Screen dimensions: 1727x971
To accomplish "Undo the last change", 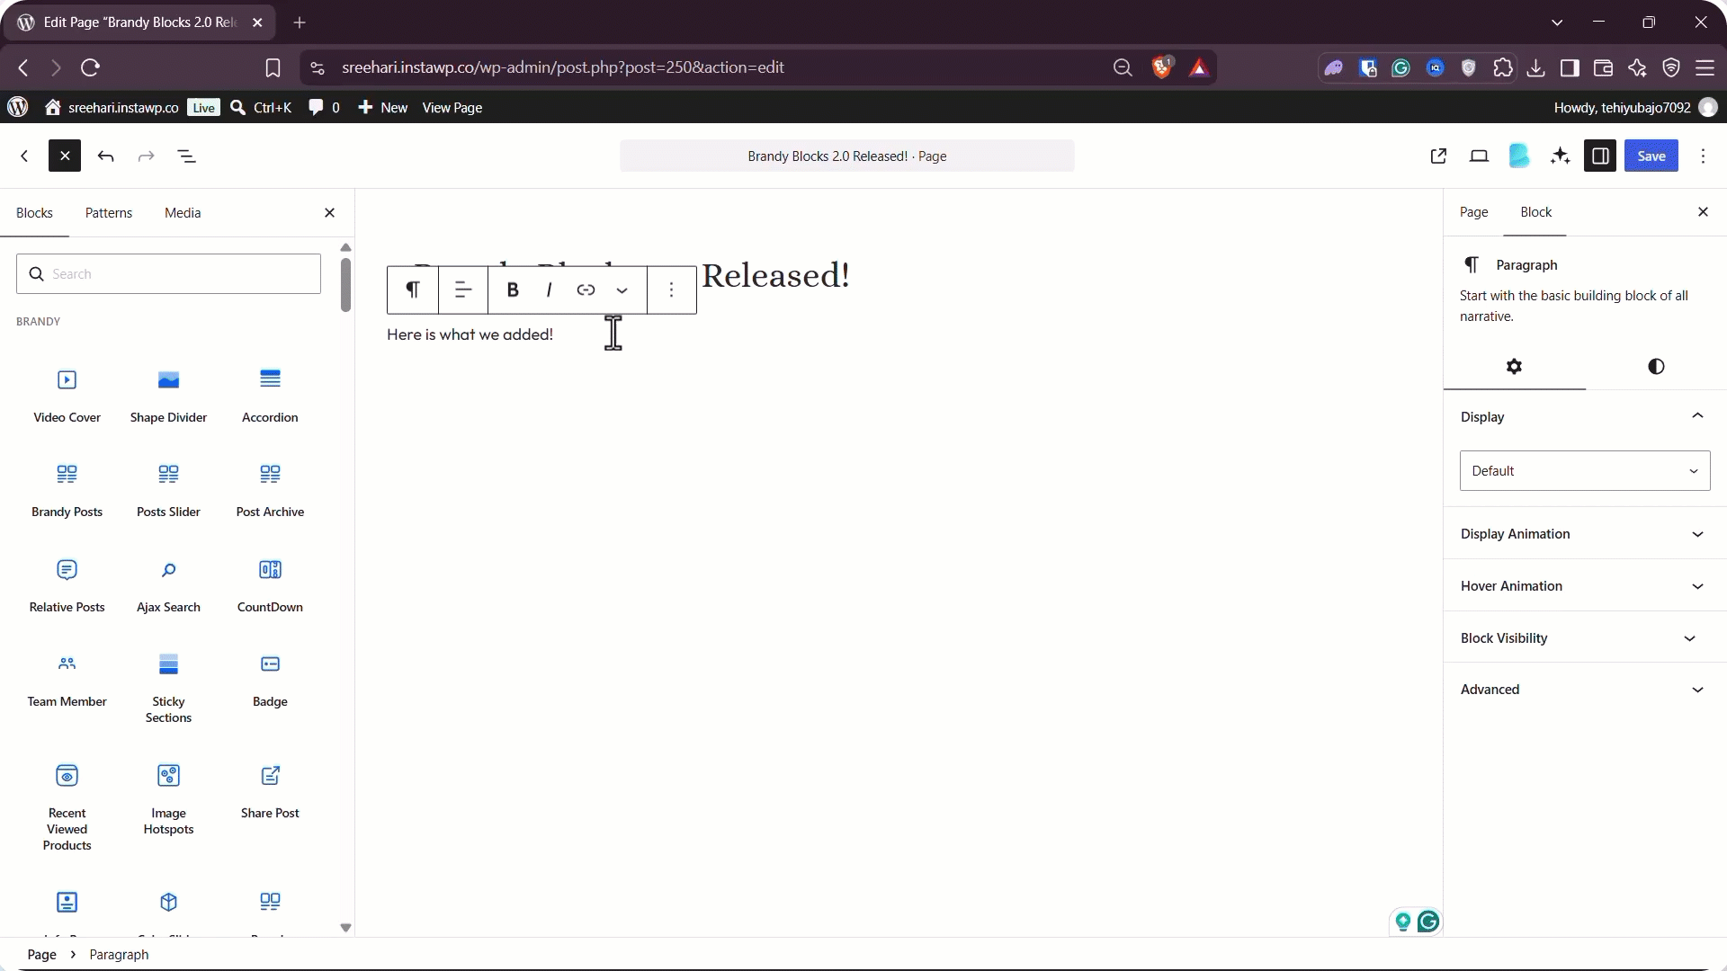I will tap(105, 156).
